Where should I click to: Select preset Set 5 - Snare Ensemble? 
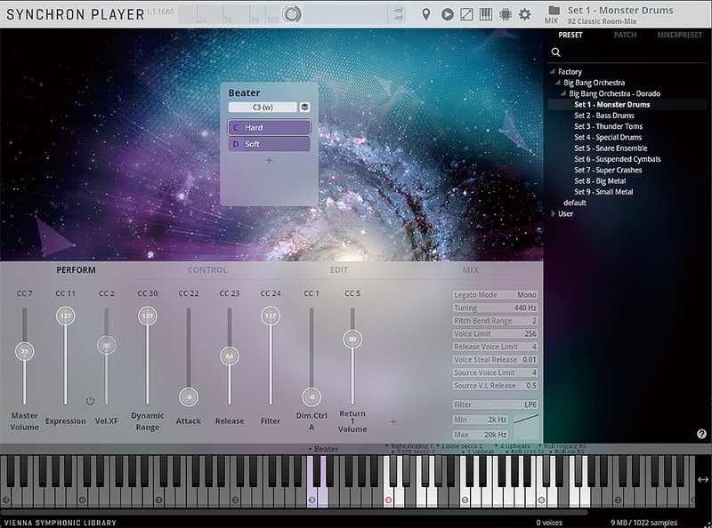[x=611, y=148]
